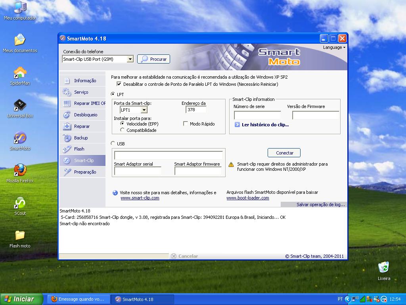Click the Smart Adaptor firmware field

[198, 171]
